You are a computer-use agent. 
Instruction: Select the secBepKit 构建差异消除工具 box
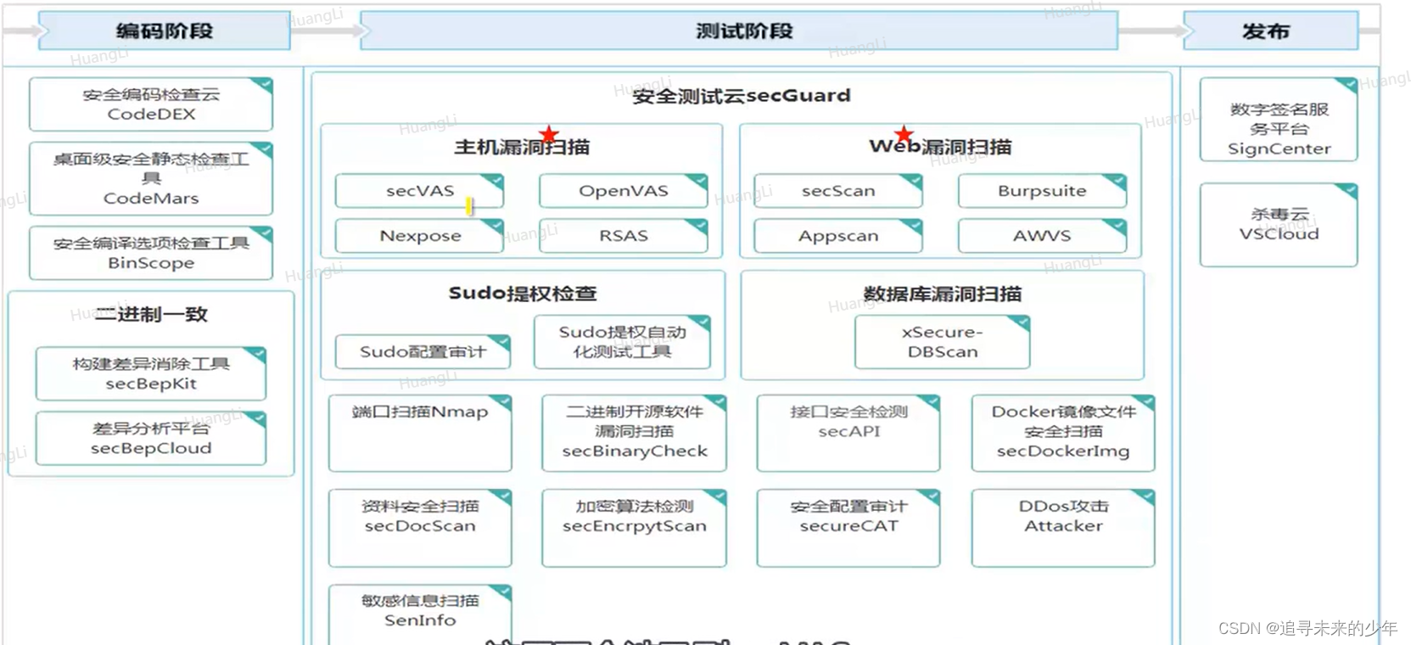pos(151,373)
